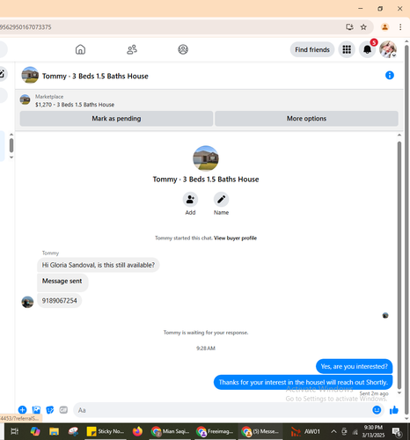Open the Chrome profile avatar icon
Viewport: 410px width, 440px height.
point(384,27)
